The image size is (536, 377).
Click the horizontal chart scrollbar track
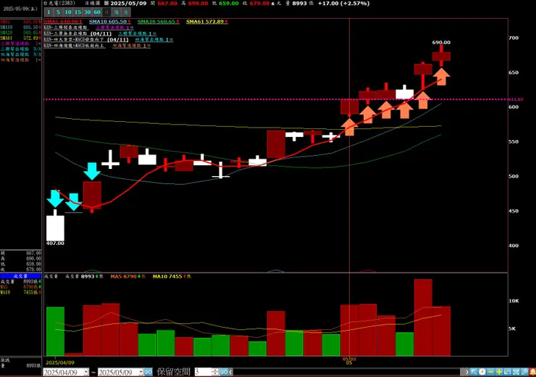point(347,372)
